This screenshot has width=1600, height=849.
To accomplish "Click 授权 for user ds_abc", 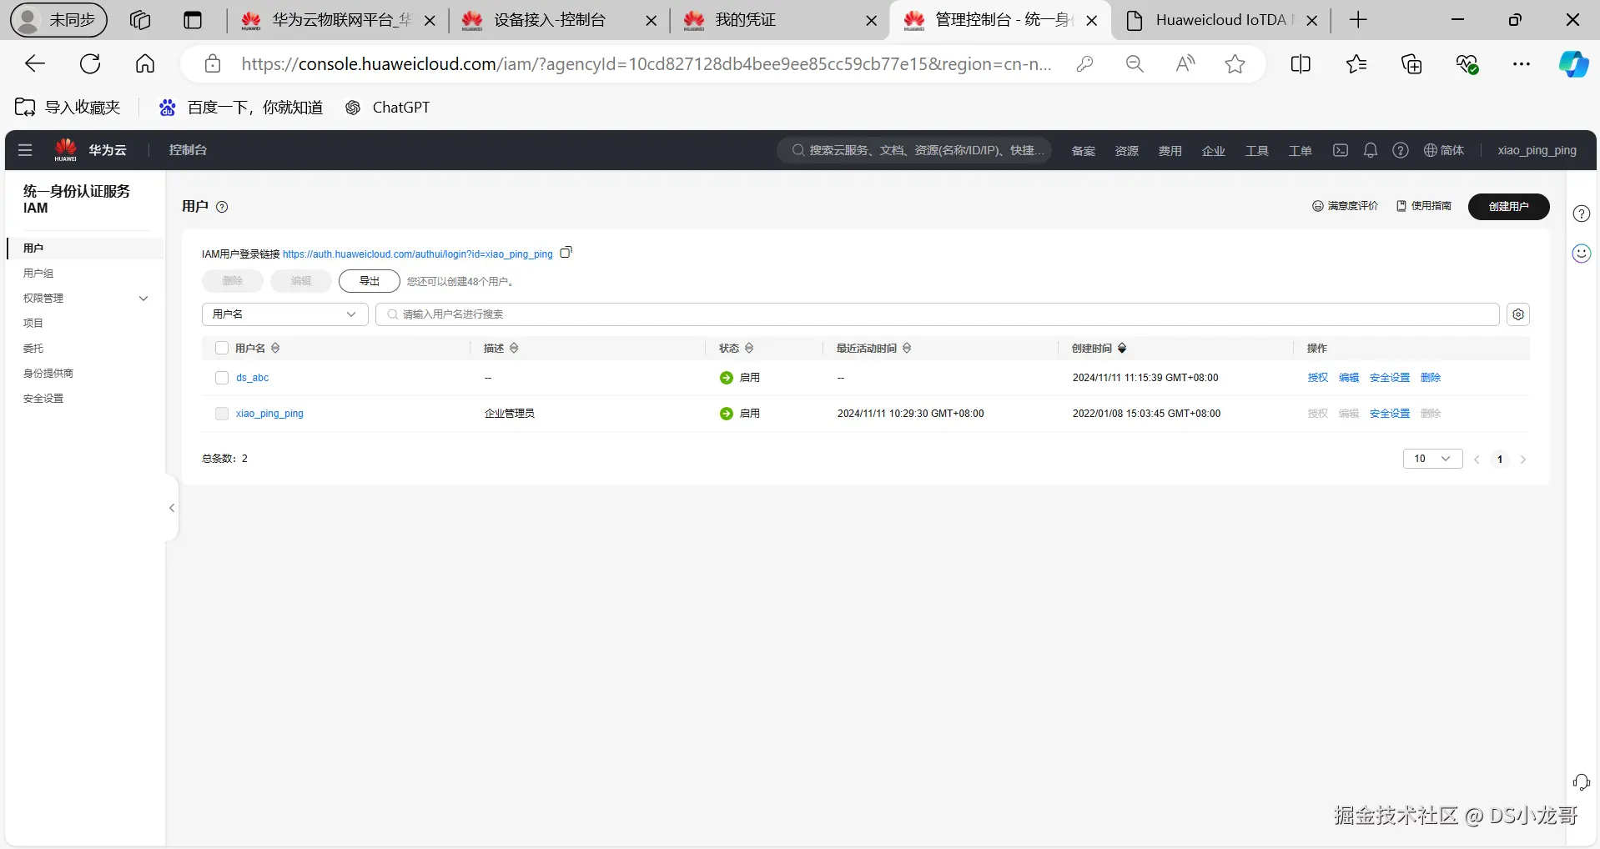I will coord(1318,378).
